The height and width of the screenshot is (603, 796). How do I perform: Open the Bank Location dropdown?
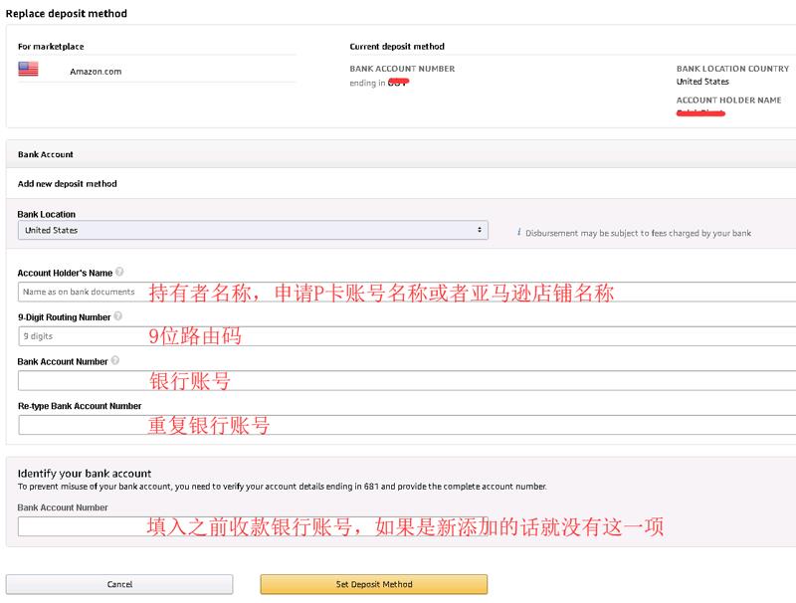tap(253, 230)
